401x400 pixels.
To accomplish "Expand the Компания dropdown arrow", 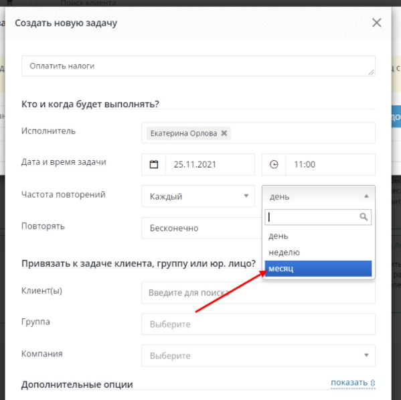I will [366, 355].
